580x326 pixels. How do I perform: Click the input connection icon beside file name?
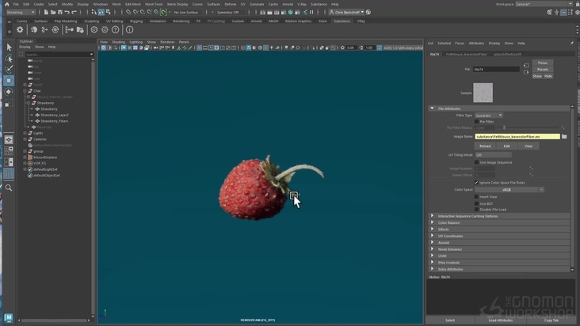pos(526,66)
